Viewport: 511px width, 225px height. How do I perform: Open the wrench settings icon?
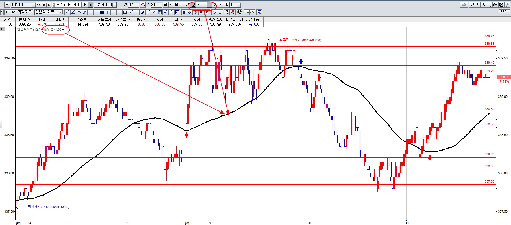pyautogui.click(x=507, y=5)
